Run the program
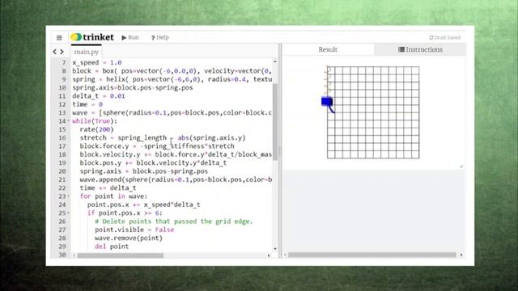This screenshot has height=291, width=518. click(x=130, y=38)
